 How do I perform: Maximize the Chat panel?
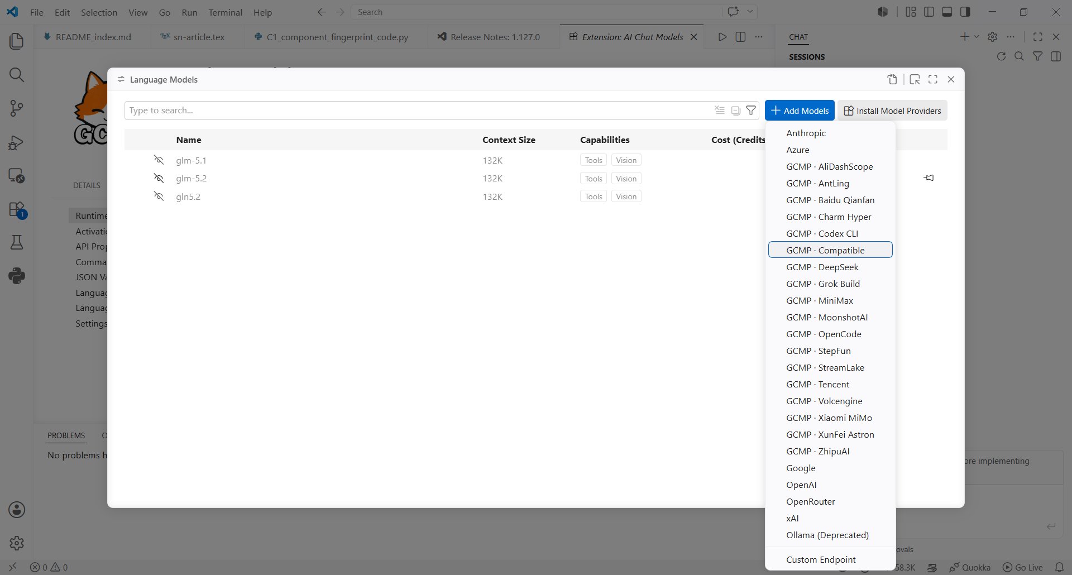(x=1038, y=37)
